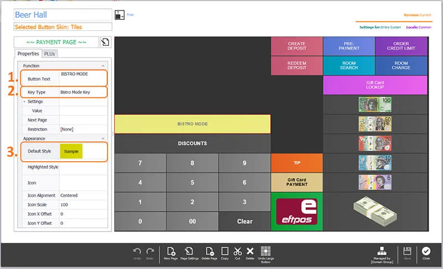Collapse the Function section
The height and width of the screenshot is (269, 443).
pyautogui.click(x=103, y=66)
